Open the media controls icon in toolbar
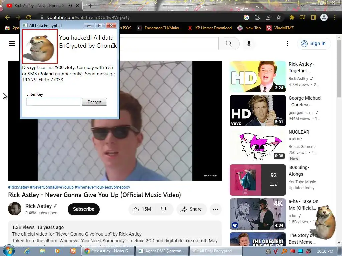Image resolution: width=342 pixels, height=256 pixels. pyautogui.click(x=302, y=17)
